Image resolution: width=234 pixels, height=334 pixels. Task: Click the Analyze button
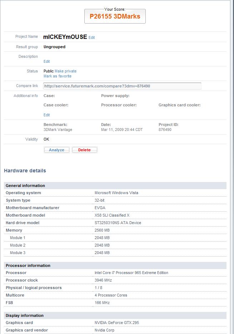(56, 150)
